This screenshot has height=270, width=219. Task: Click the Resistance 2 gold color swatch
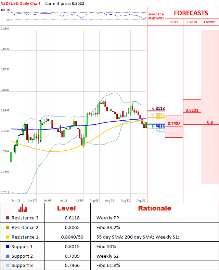8,227
